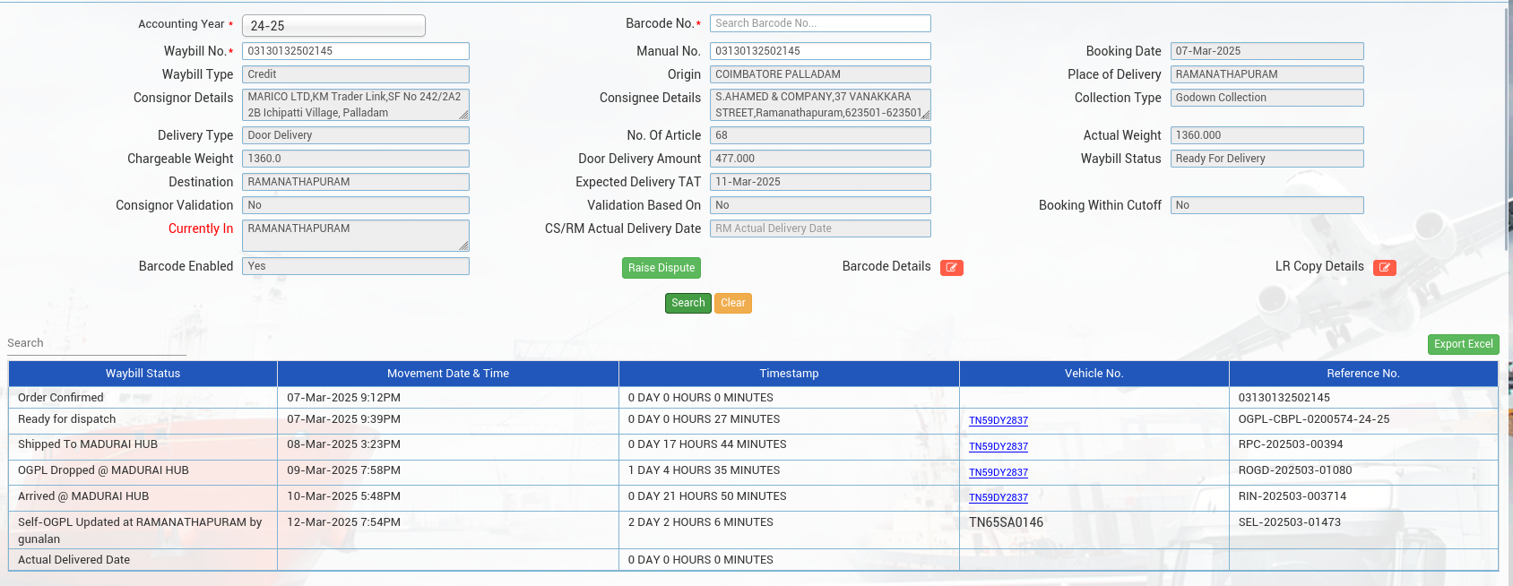Click into the Waybill No. input
Viewport: 1513px width, 586px height.
pos(355,51)
